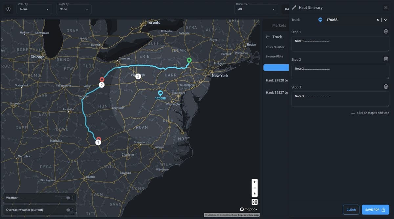
Task: Switch to the Markets tab
Action: tap(279, 25)
